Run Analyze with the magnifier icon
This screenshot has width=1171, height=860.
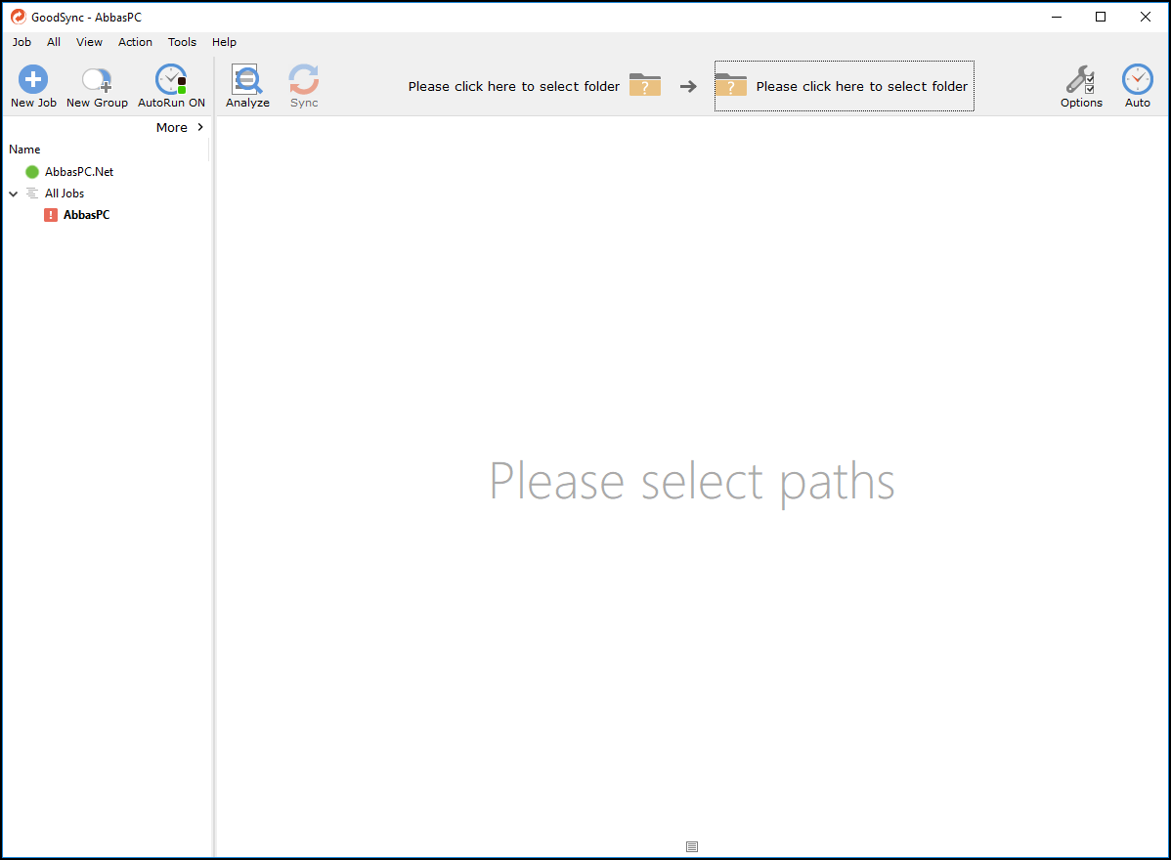[x=246, y=79]
